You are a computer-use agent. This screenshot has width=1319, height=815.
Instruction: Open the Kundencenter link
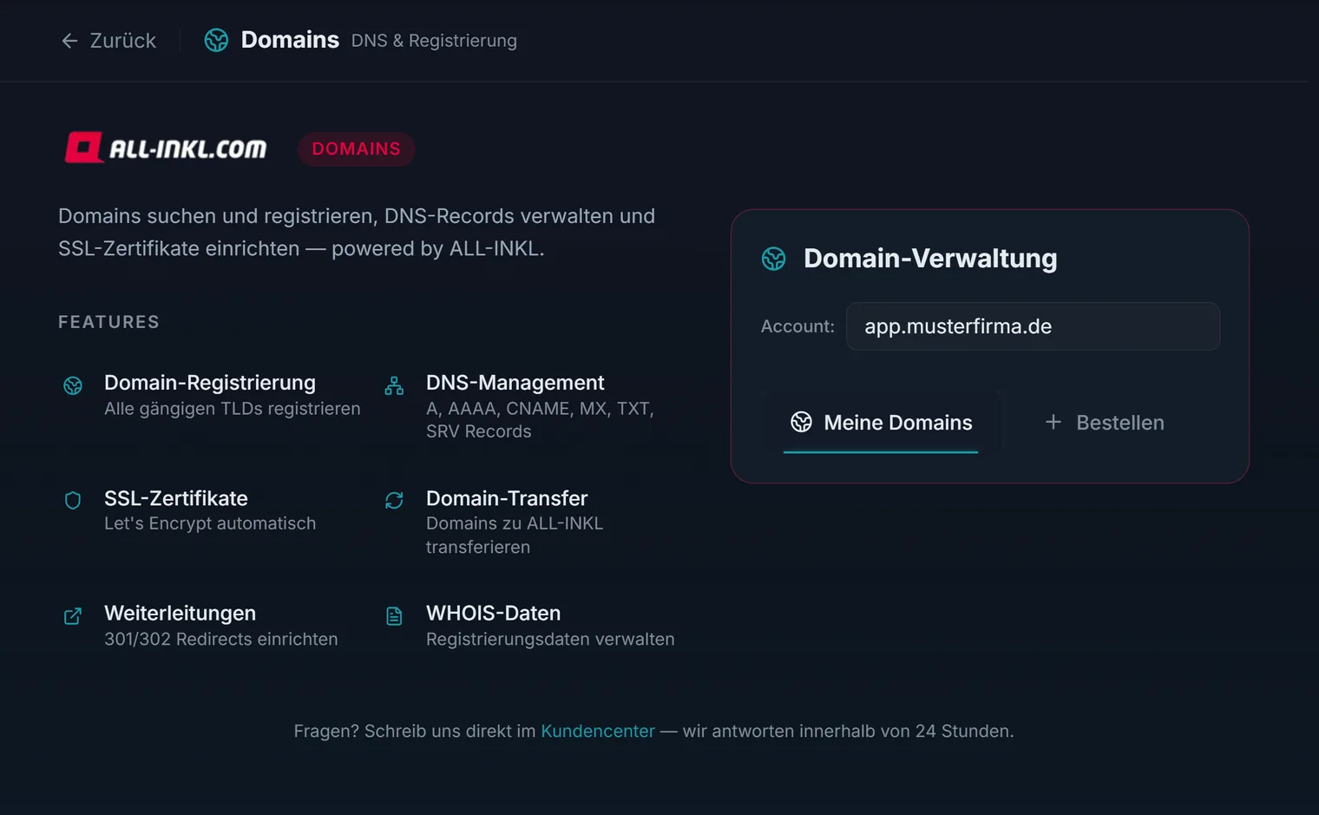click(x=598, y=731)
